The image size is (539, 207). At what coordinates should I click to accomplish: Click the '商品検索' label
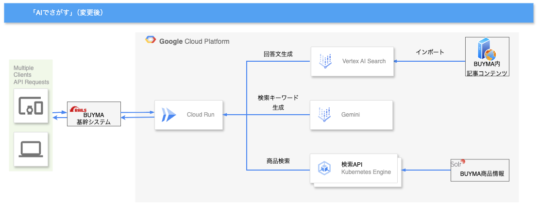pos(278,160)
